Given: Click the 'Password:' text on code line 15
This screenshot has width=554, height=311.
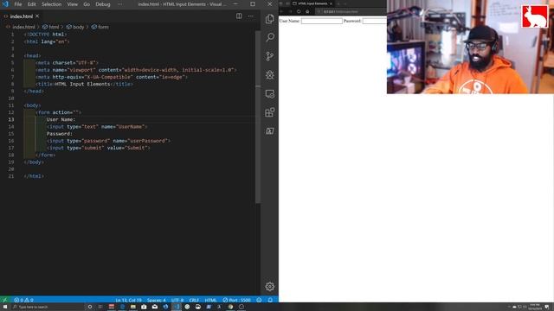Looking at the screenshot, I should point(60,134).
